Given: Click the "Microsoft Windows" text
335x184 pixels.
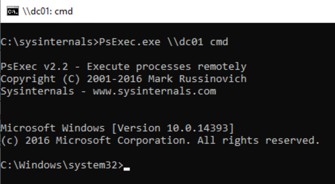Looking at the screenshot, I should pos(53,128).
